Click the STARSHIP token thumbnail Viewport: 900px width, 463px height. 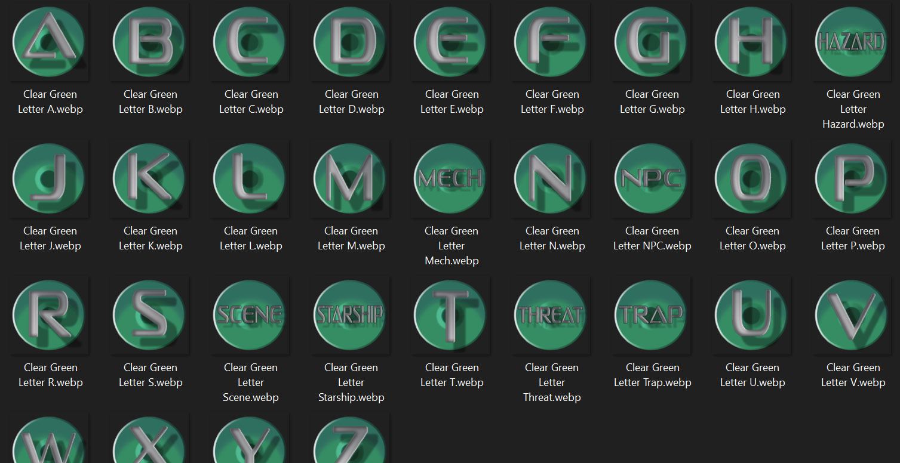[351, 315]
